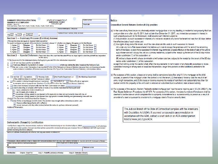Mark Do Not Know for paragraph 2
This screenshot has height=164, width=218.
coord(48,48)
